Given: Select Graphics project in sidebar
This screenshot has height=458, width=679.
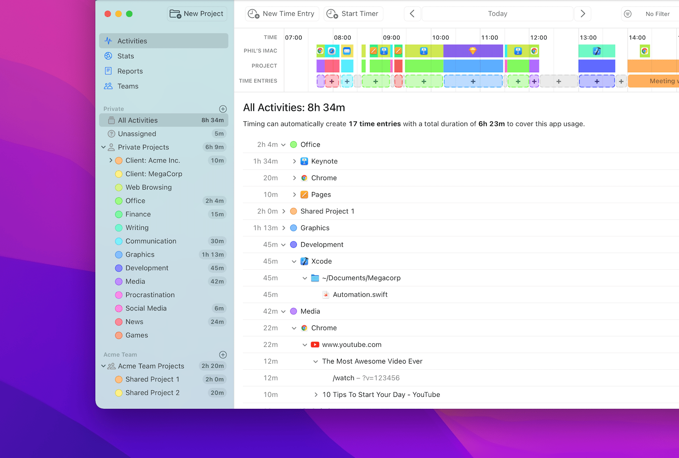Looking at the screenshot, I should (164, 254).
